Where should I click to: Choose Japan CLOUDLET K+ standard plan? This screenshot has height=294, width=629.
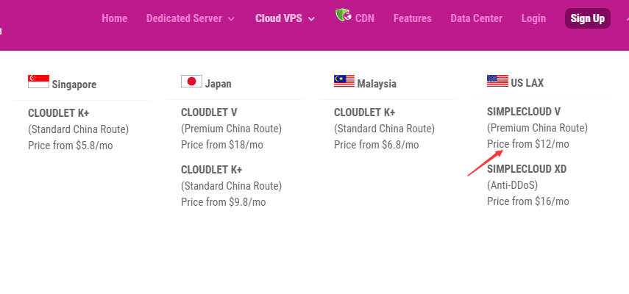point(212,170)
